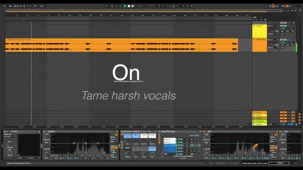The width and height of the screenshot is (303, 170).
Task: Click the Arrangement Record button
Action: click(133, 6)
